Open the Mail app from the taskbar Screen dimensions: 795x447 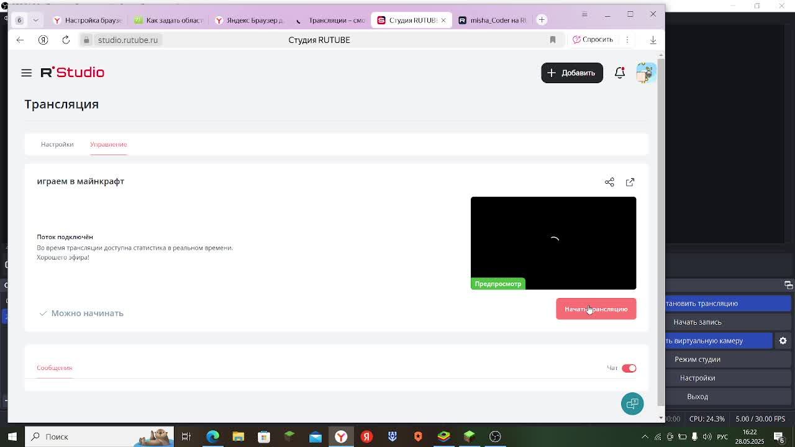[316, 436]
